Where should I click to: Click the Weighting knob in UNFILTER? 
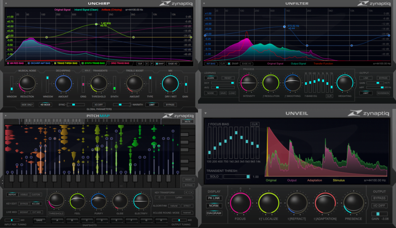[345, 83]
